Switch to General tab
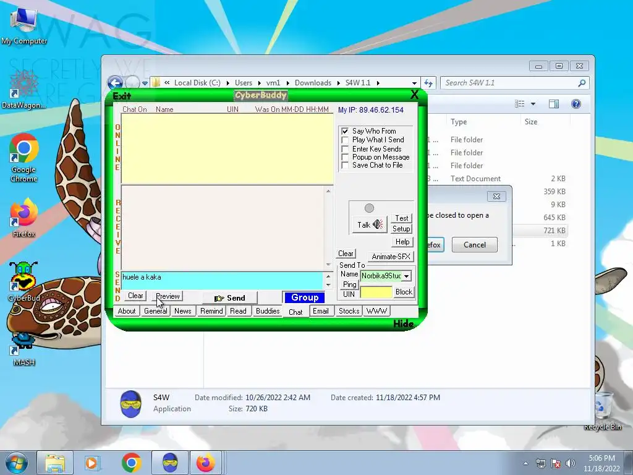Viewport: 633px width, 475px height. (x=155, y=310)
